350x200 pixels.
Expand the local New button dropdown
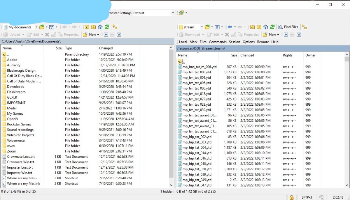point(98,35)
